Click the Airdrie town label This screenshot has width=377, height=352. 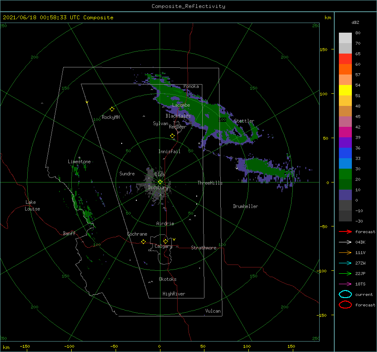pyautogui.click(x=165, y=224)
